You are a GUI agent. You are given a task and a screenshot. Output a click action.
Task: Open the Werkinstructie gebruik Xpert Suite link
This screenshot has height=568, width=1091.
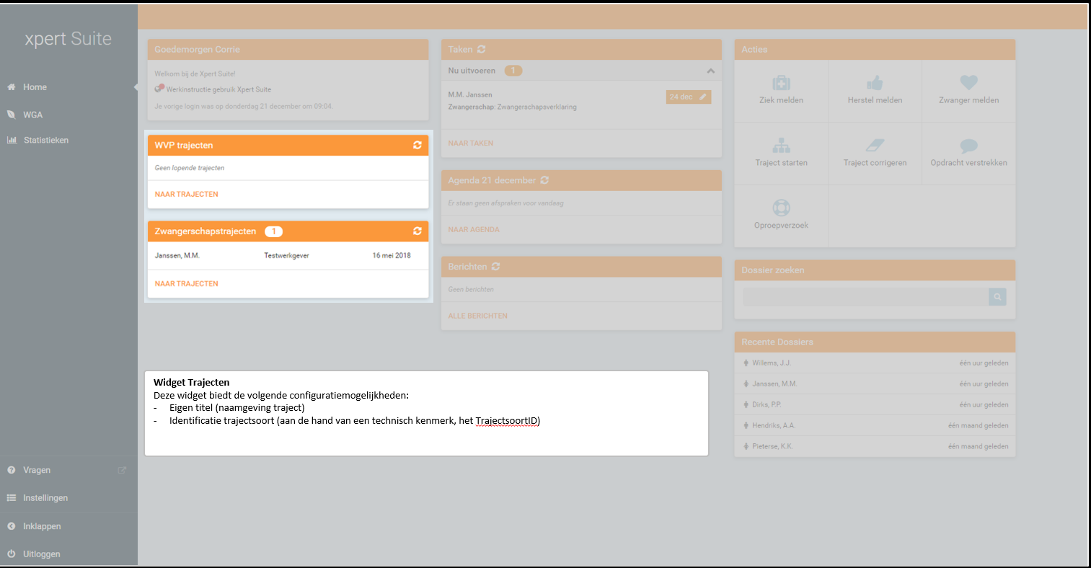coord(218,89)
